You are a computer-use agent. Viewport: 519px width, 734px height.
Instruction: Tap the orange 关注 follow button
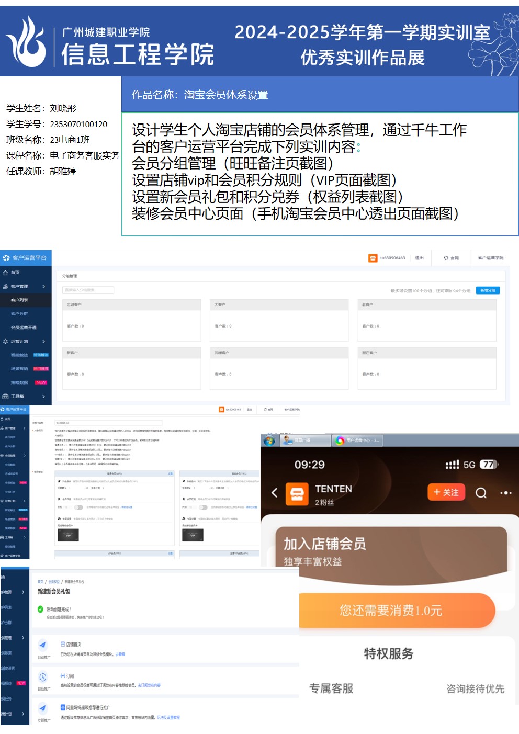pyautogui.click(x=446, y=492)
